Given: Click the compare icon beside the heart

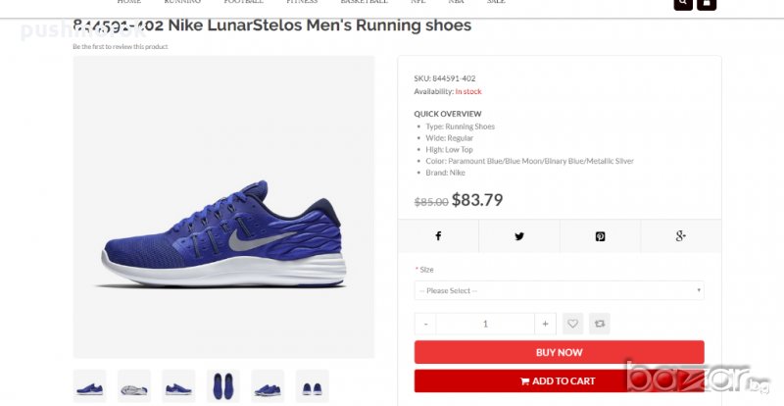Looking at the screenshot, I should [x=598, y=323].
